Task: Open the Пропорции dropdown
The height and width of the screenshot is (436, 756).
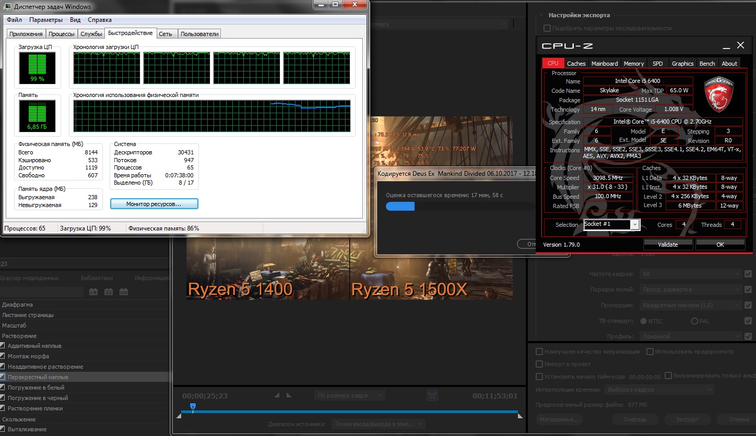Action: 690,305
